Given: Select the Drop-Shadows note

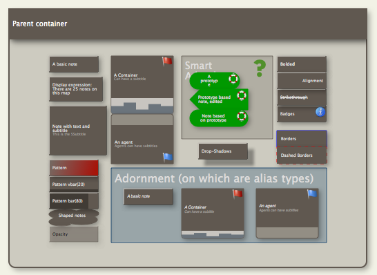Looking at the screenshot, I should coord(223,151).
